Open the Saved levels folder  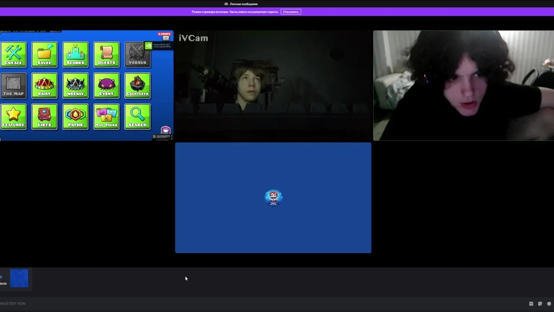[x=44, y=54]
